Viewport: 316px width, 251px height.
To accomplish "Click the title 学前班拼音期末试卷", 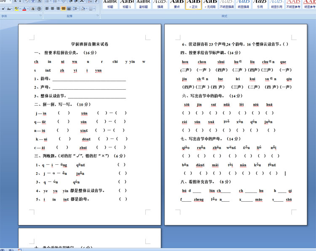I will pos(90,44).
